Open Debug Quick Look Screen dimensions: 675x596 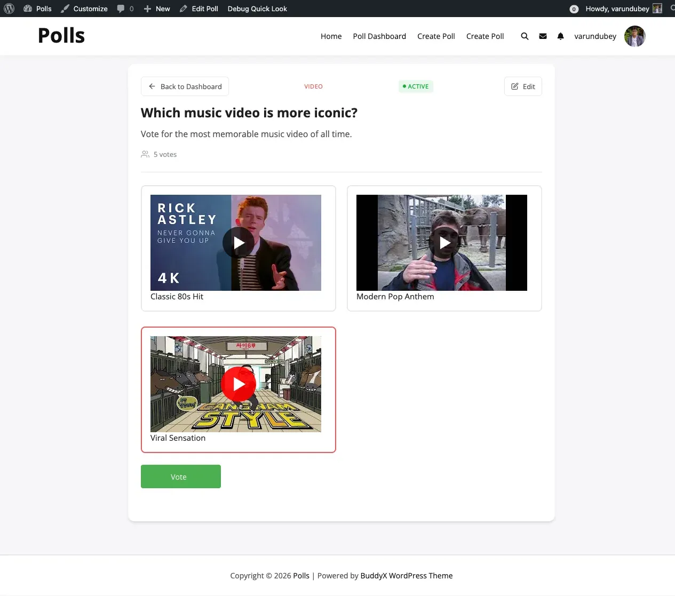257,9
